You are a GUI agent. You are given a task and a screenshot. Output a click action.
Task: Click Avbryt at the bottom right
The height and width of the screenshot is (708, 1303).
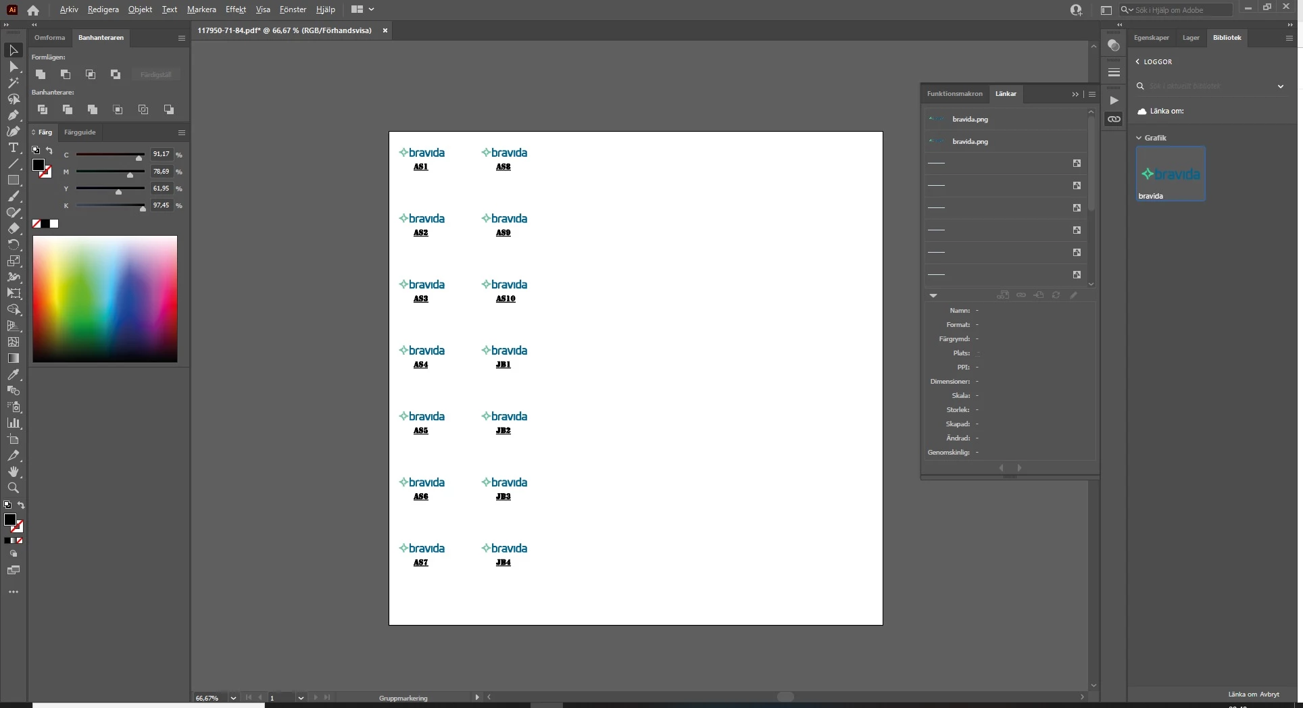tap(1269, 694)
